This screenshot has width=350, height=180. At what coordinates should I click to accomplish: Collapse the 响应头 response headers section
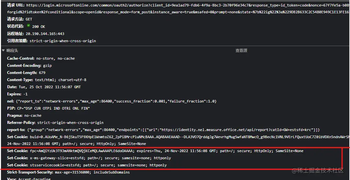click(x=3, y=51)
